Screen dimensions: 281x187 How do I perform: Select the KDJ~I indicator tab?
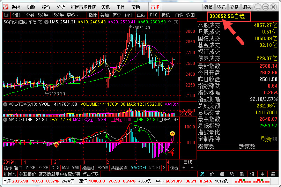pos(155,168)
